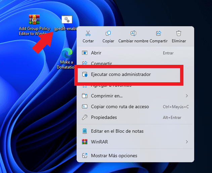This screenshot has width=212, height=173.
Task: Select Abrir from the context menu
Action: tap(135, 53)
